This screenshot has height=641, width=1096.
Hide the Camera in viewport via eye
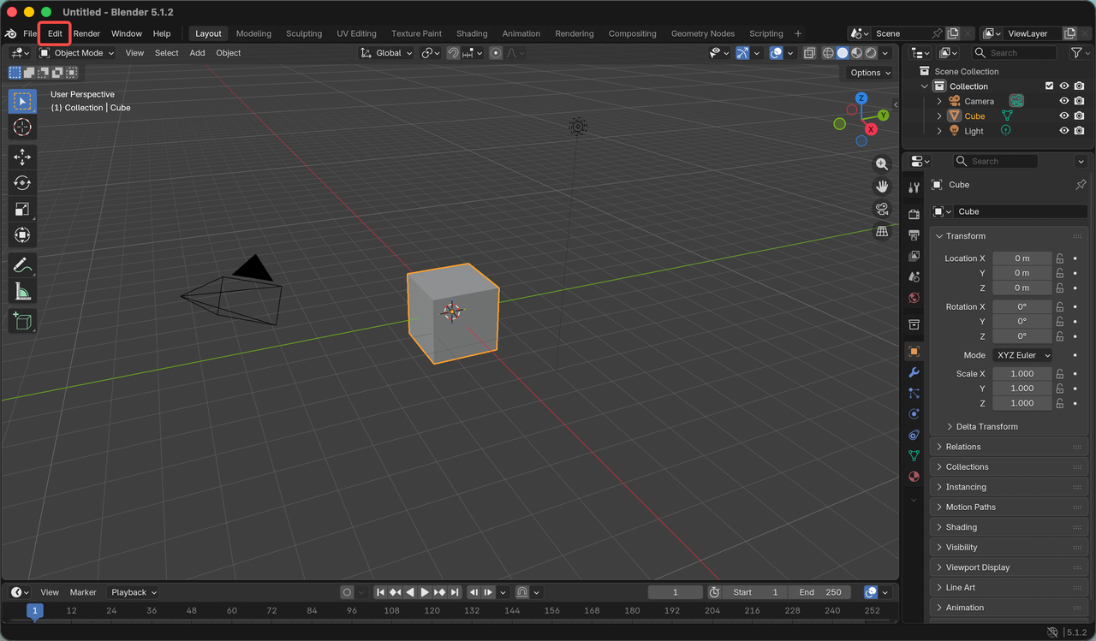(x=1064, y=101)
